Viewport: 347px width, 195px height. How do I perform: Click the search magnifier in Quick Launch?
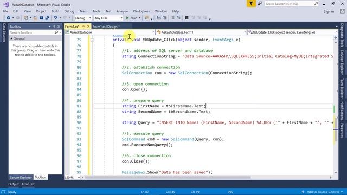coord(316,4)
